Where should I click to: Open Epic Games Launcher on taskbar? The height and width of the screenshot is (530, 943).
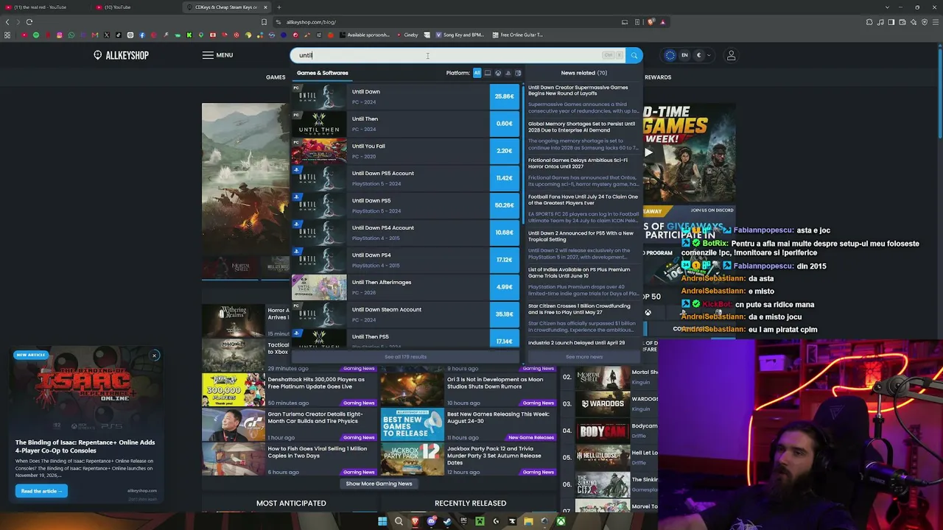click(463, 521)
